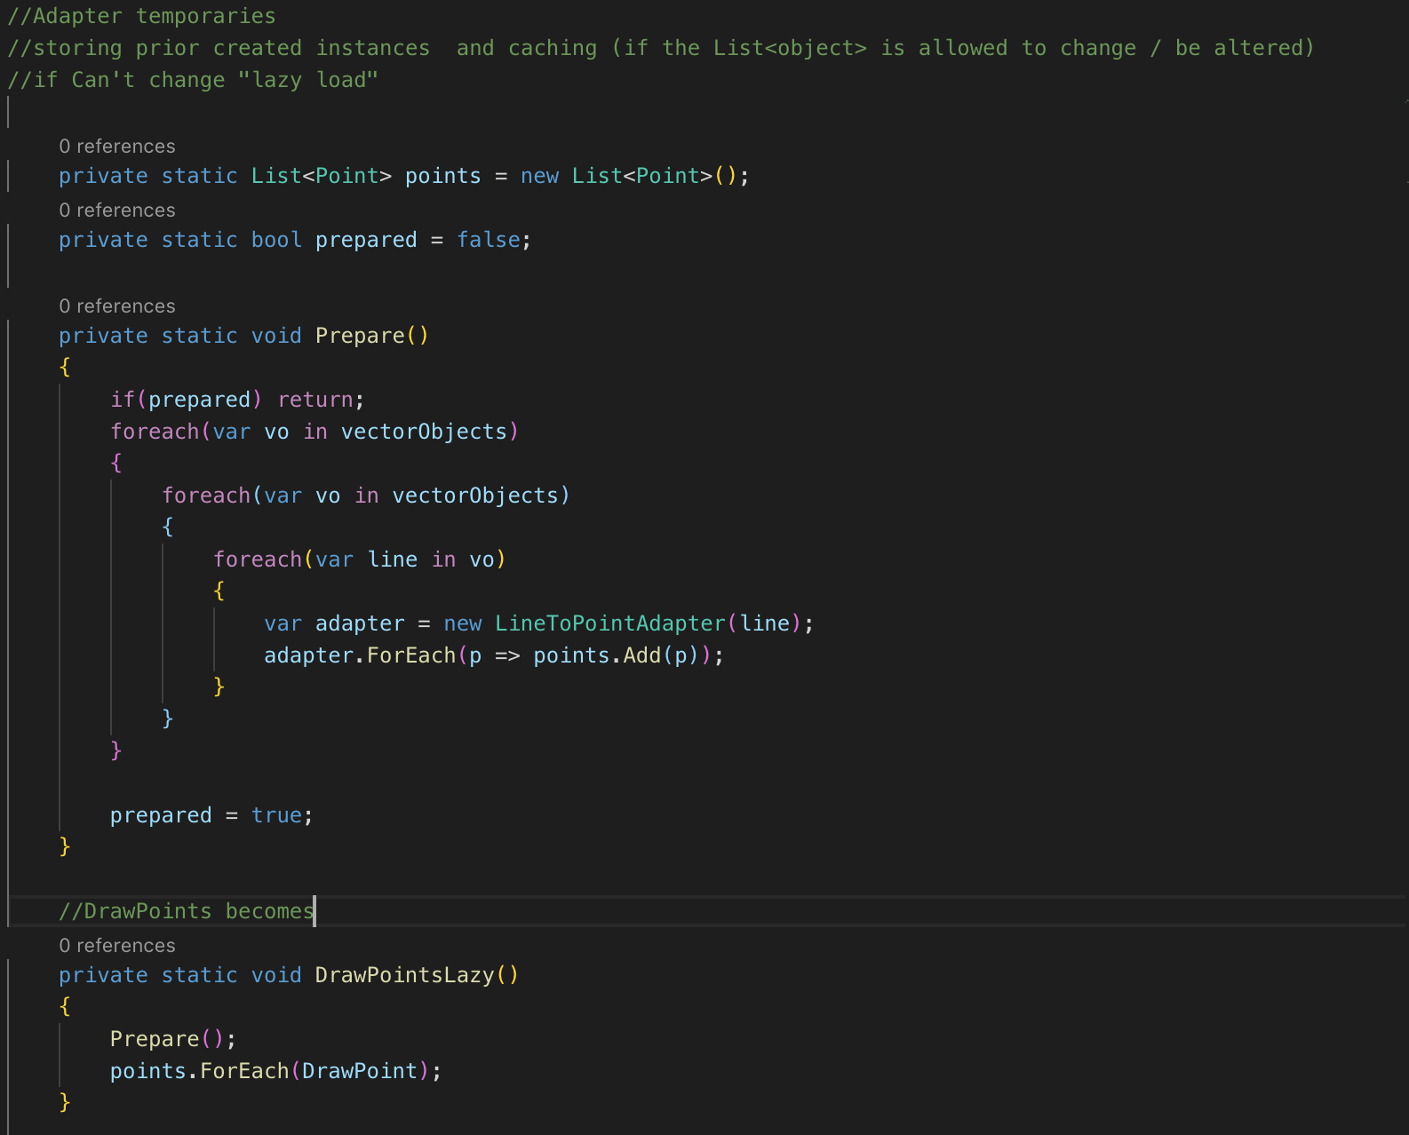1409x1135 pixels.
Task: Click 'points.Add(p)' in the lambda
Action: pos(617,655)
